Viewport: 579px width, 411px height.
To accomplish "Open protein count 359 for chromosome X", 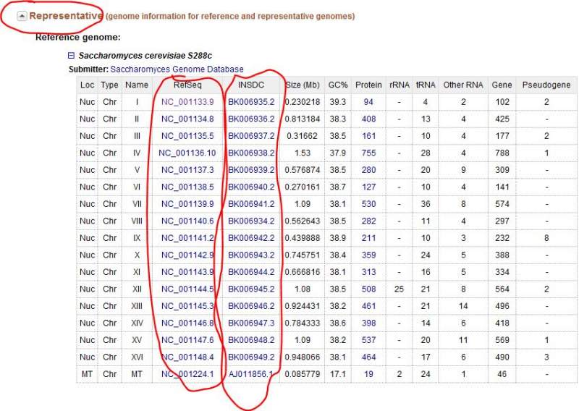I will [368, 255].
